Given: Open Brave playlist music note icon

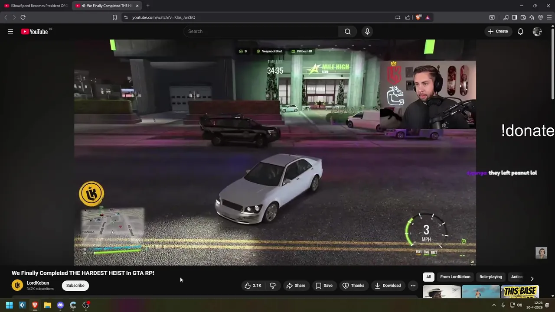Looking at the screenshot, I should pos(506,17).
